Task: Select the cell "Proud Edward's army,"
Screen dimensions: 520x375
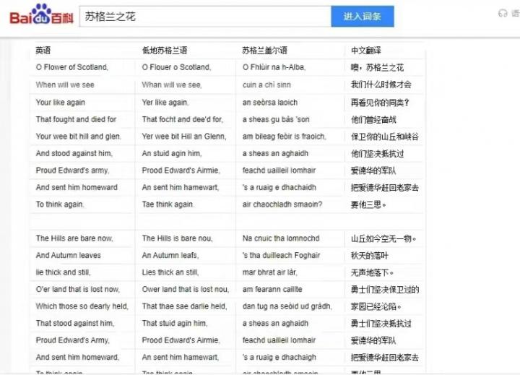Action: (x=72, y=171)
